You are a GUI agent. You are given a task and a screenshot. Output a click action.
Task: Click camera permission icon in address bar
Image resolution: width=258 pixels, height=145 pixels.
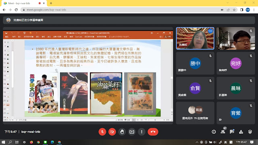[x=222, y=10]
